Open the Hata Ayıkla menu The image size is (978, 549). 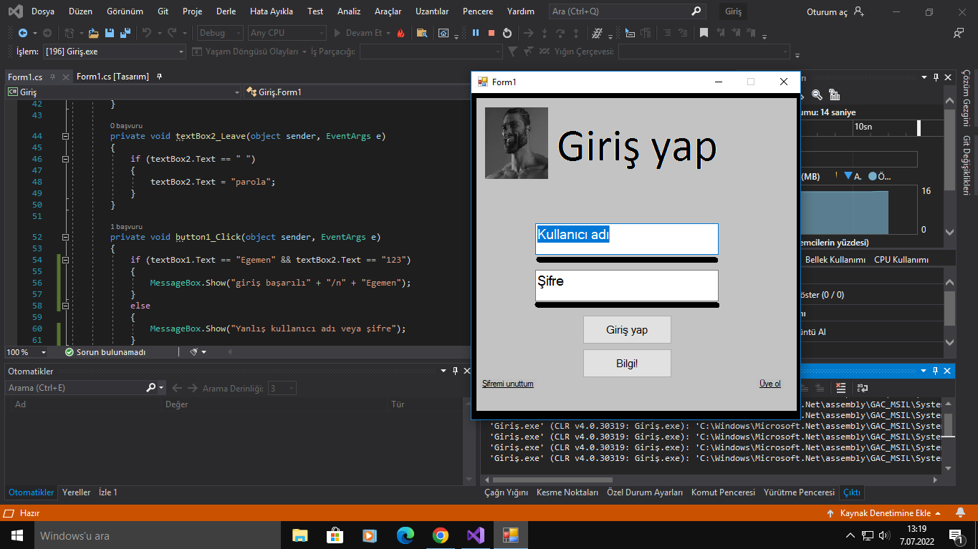(x=271, y=11)
